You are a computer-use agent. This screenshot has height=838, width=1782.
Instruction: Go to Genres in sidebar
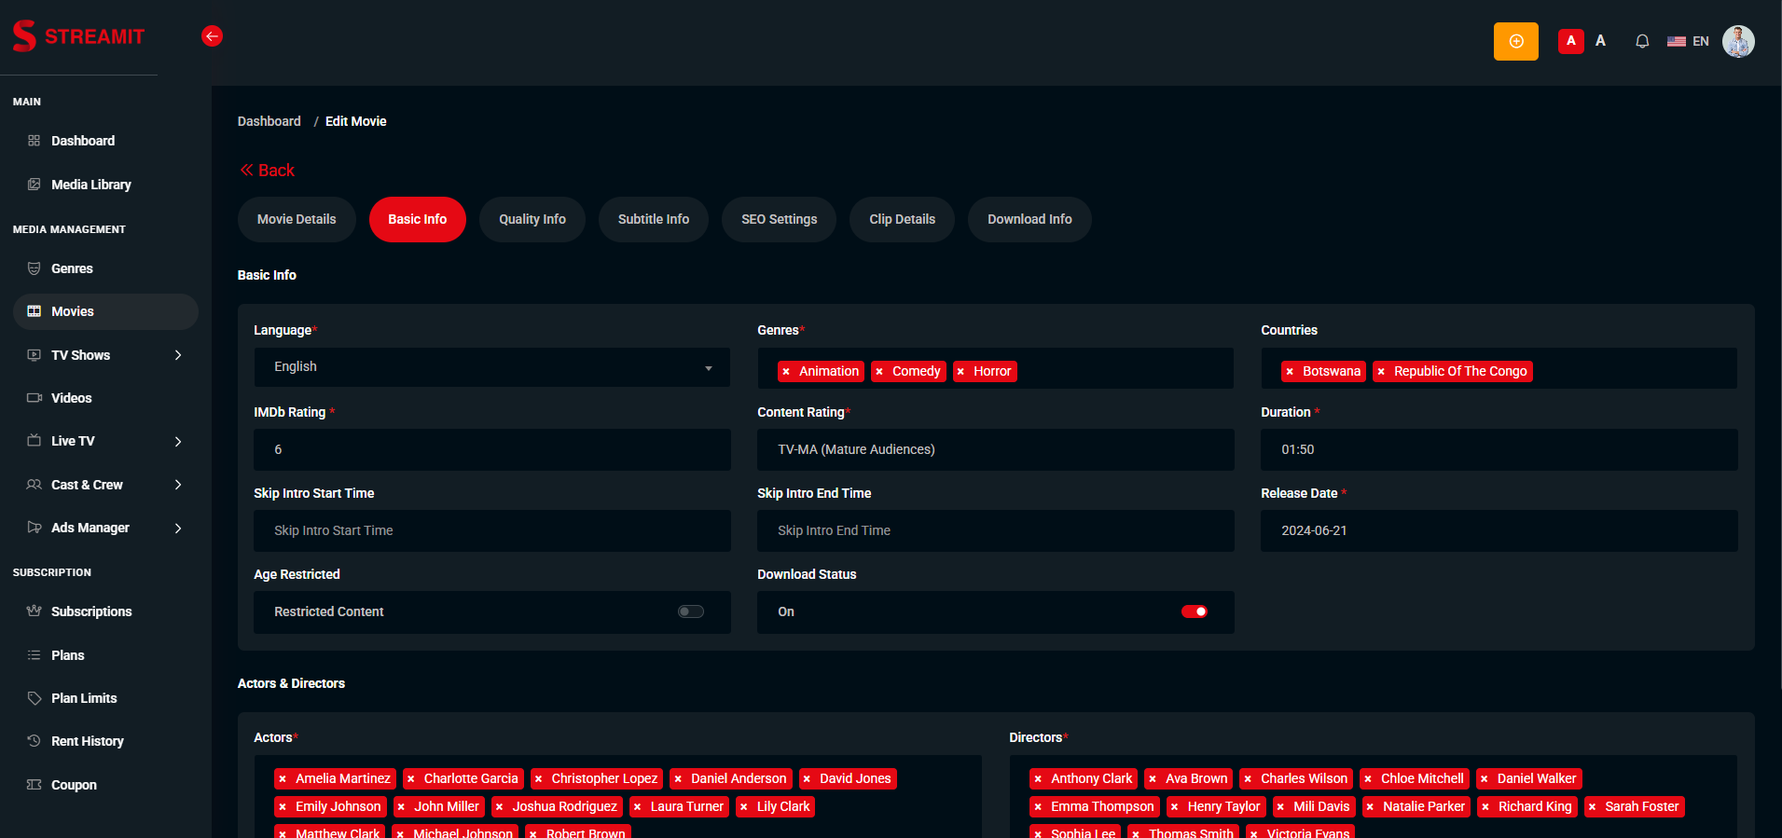(x=72, y=268)
